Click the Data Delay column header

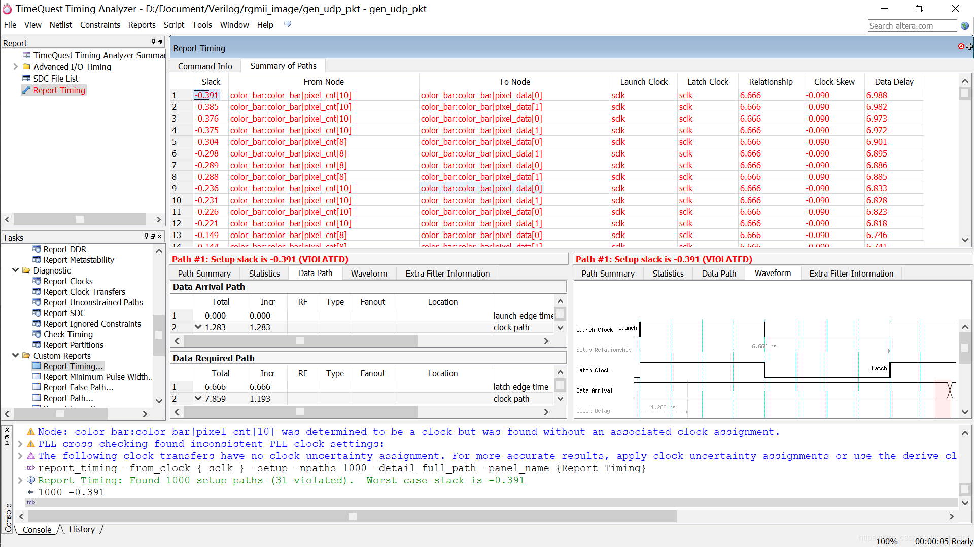pos(894,82)
